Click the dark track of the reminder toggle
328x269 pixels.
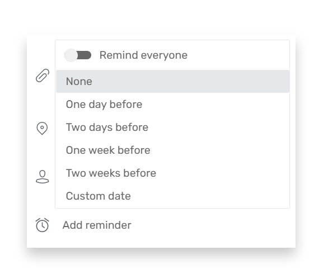[85, 55]
